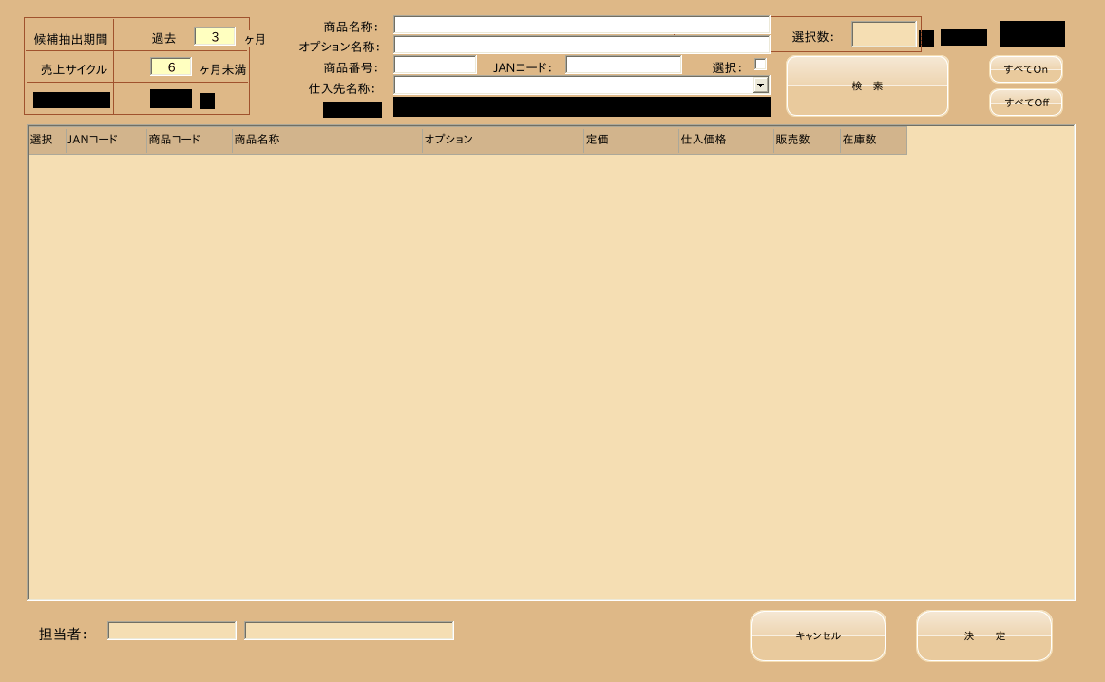Open the 仕入先名称 dropdown arrow
The width and height of the screenshot is (1105, 682).
pos(760,85)
